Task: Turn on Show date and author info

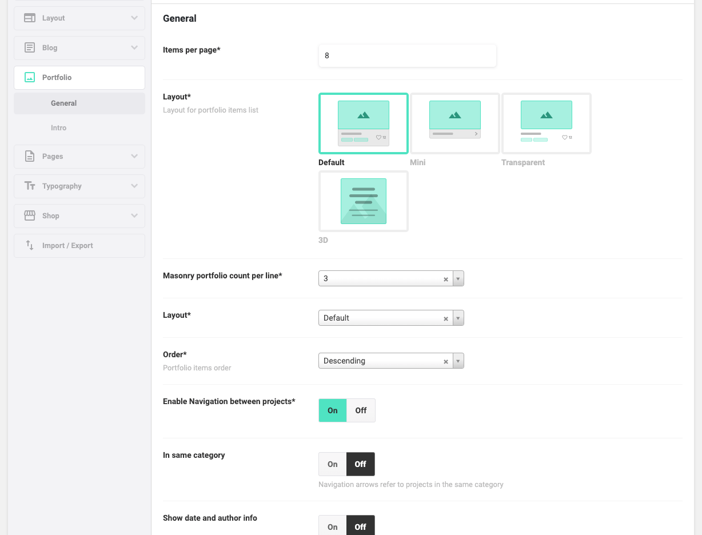Action: (x=333, y=526)
